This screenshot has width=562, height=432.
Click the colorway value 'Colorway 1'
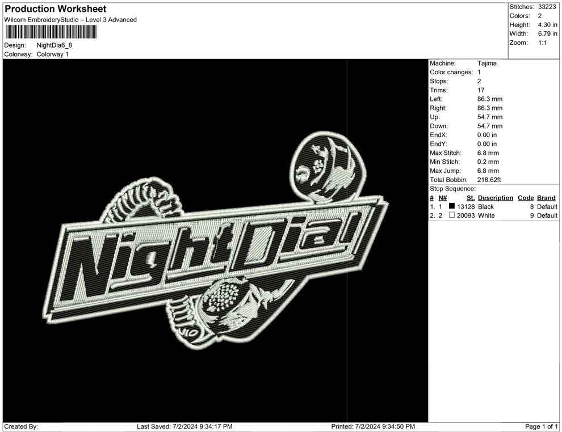[x=52, y=54]
